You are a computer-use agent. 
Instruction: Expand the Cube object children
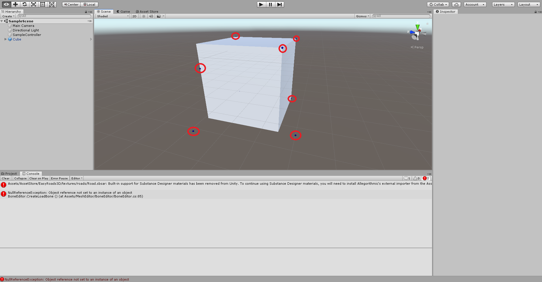point(5,39)
